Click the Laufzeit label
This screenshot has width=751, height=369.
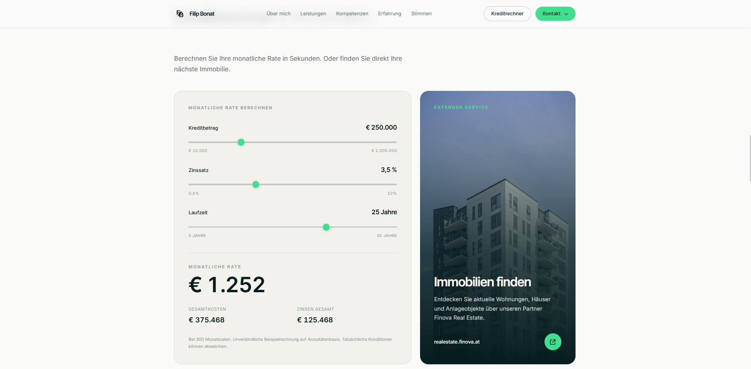pyautogui.click(x=198, y=213)
